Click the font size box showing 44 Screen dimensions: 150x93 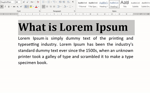point(18,2)
